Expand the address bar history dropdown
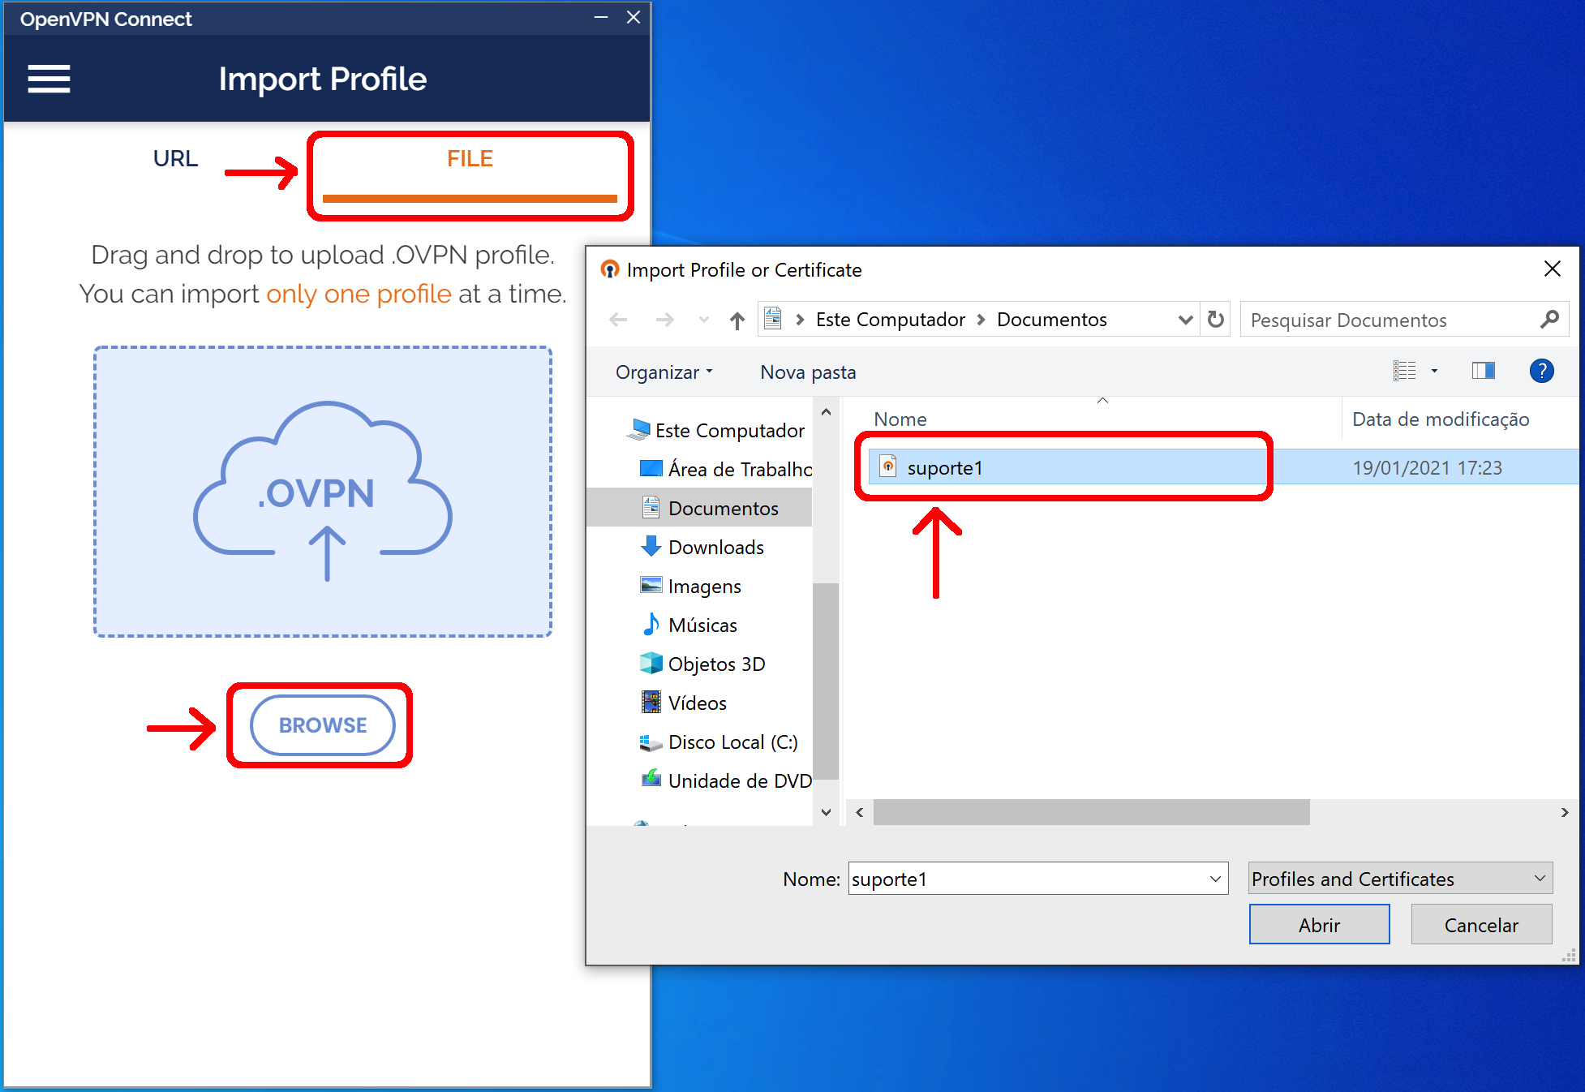Screen dimensions: 1585x1092 point(1185,320)
